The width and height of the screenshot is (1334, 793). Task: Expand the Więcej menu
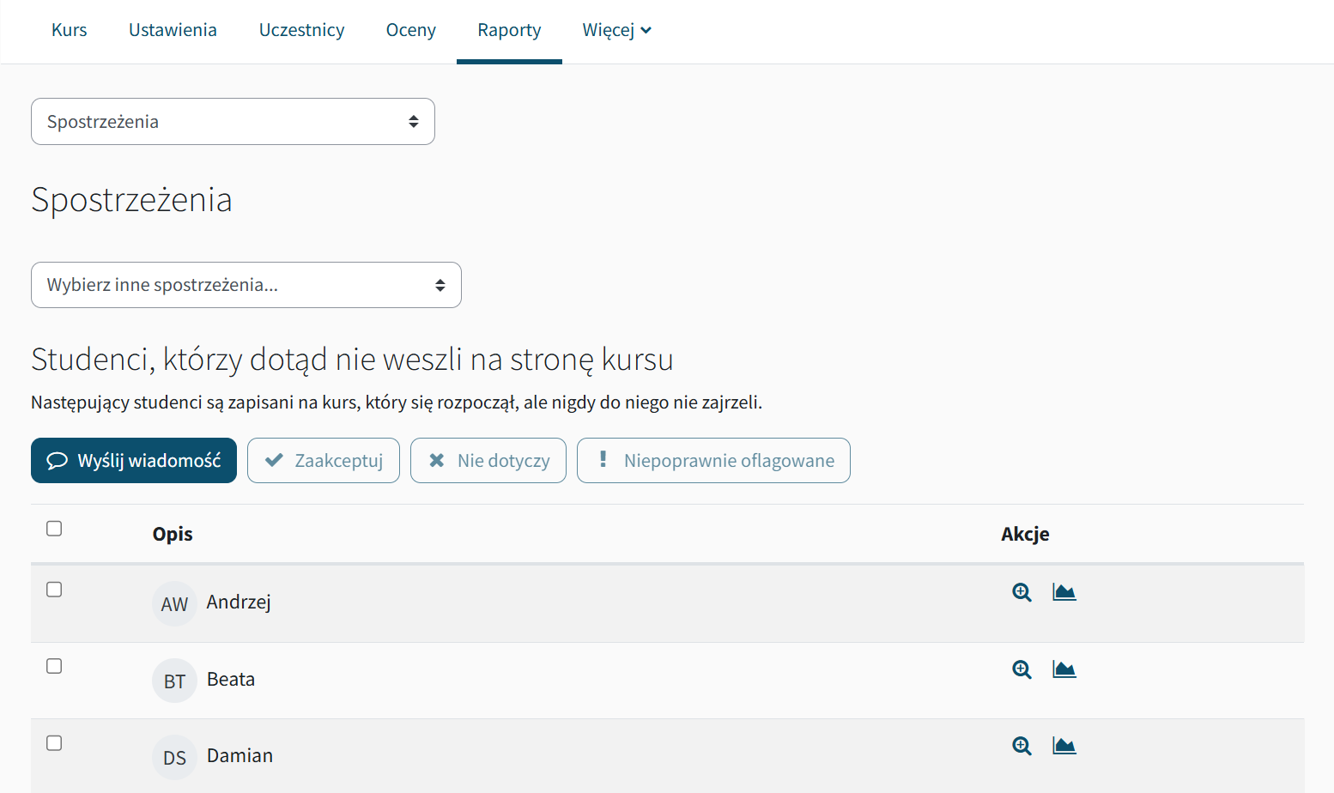pyautogui.click(x=616, y=31)
